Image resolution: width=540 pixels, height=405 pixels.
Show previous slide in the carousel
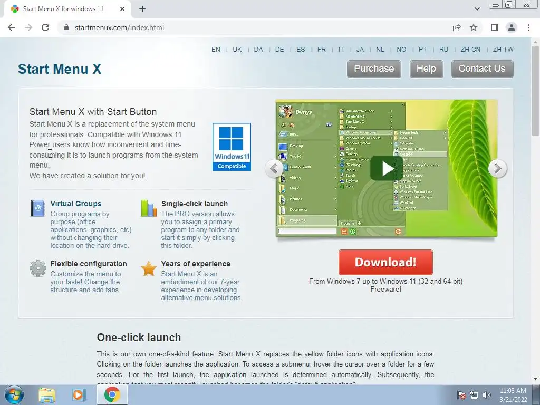(x=274, y=168)
